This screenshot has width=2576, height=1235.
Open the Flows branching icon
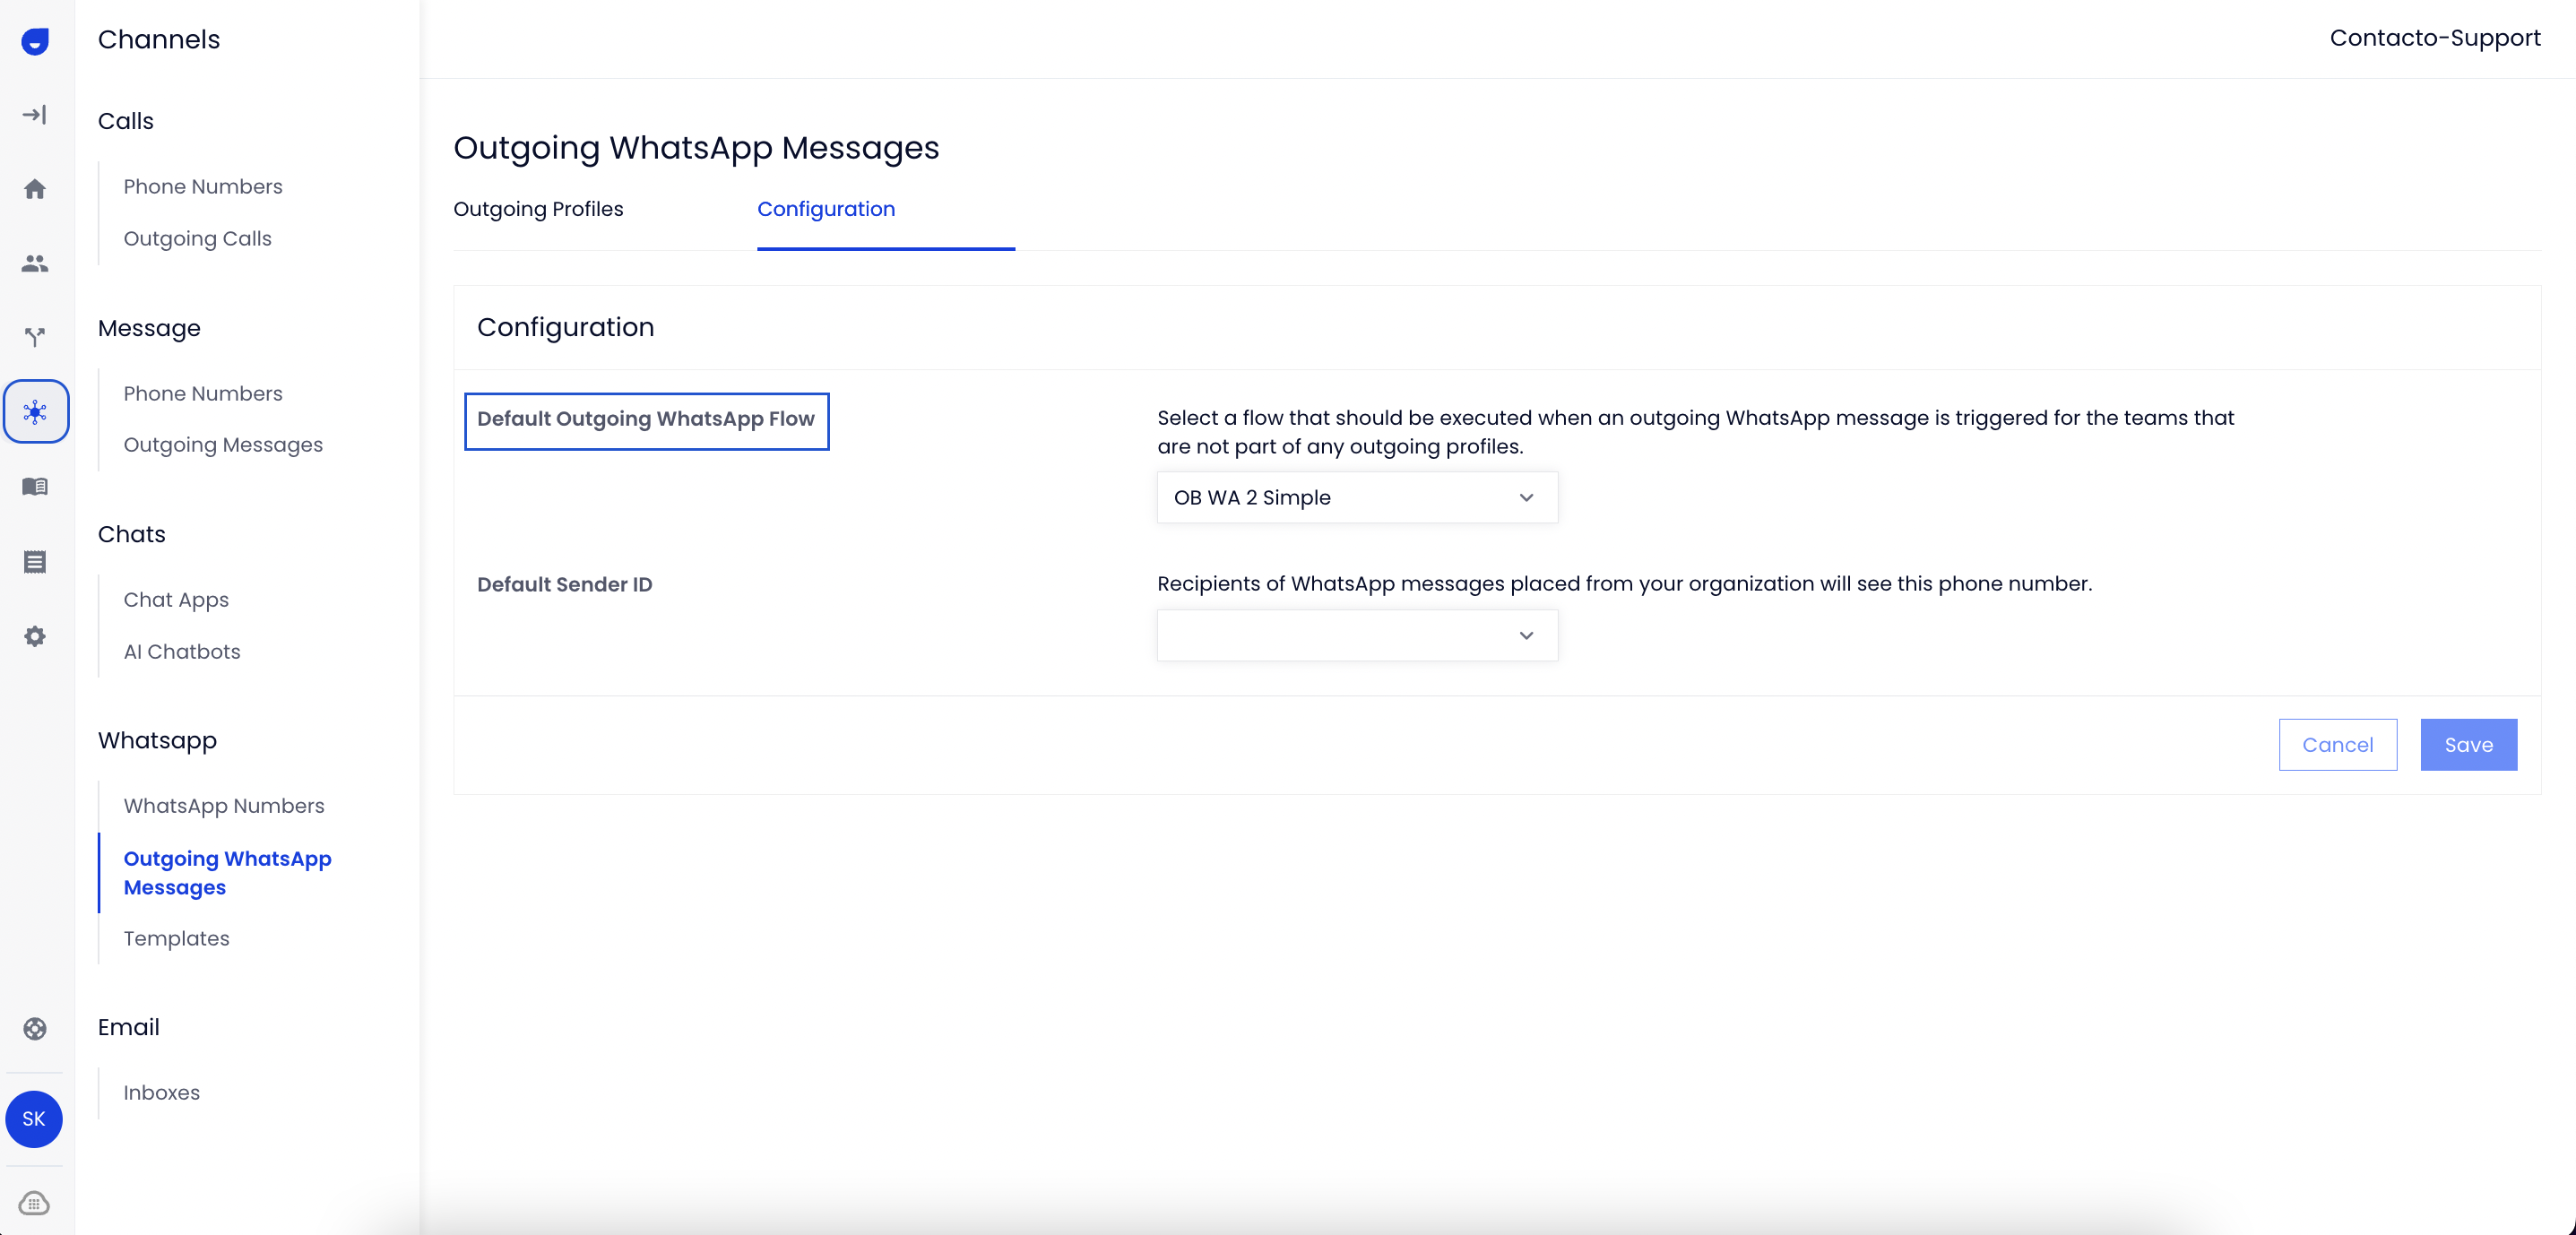[x=35, y=337]
